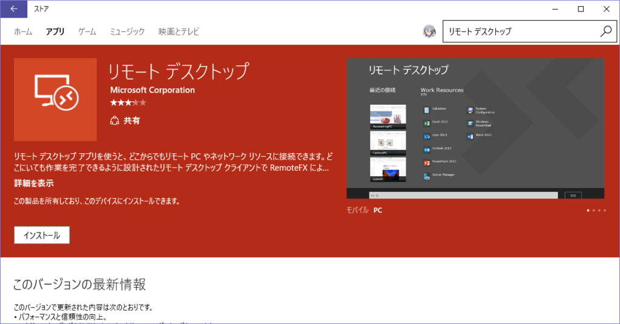Click the Remote Desktop app tile icon
Image resolution: width=620 pixels, height=324 pixels.
(x=55, y=99)
